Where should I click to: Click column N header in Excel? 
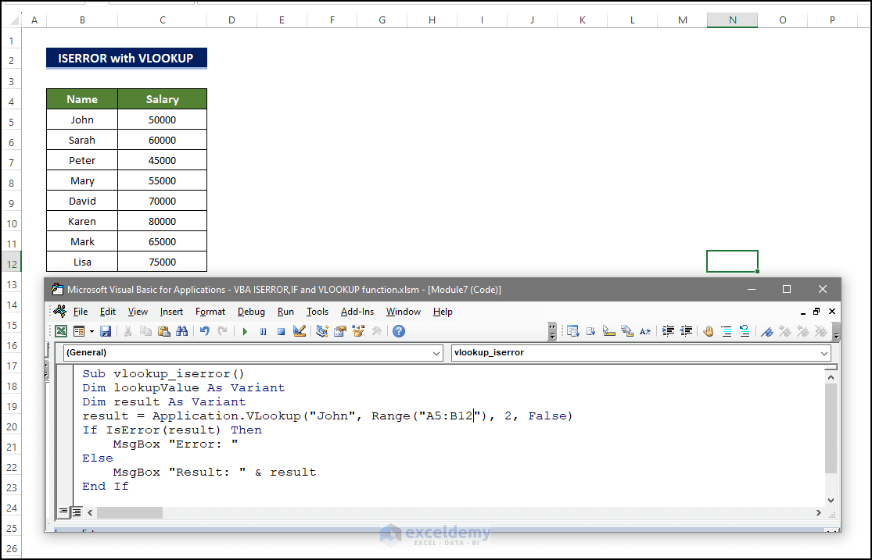point(733,20)
